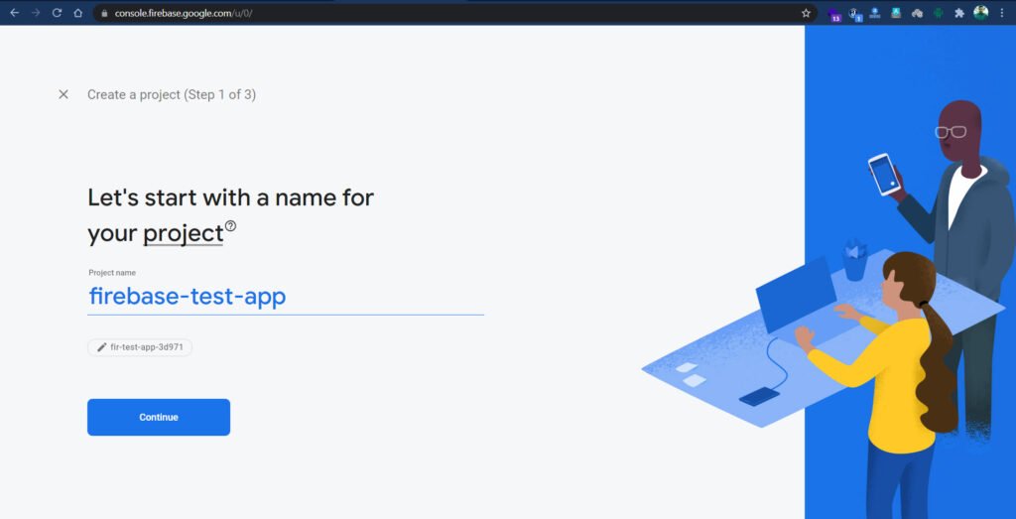The width and height of the screenshot is (1016, 519).
Task: Focus the Project name input field
Action: (x=286, y=297)
